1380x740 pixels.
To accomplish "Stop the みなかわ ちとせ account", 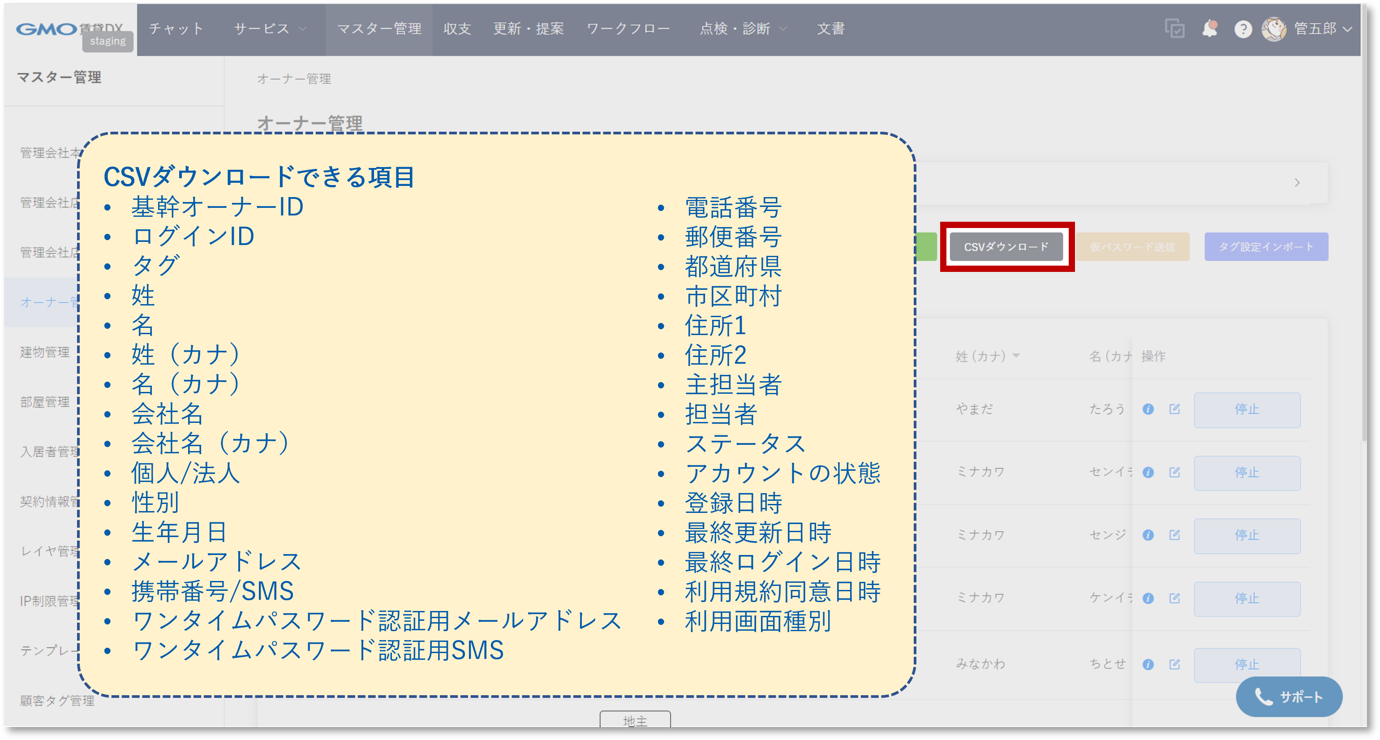I will [x=1247, y=665].
